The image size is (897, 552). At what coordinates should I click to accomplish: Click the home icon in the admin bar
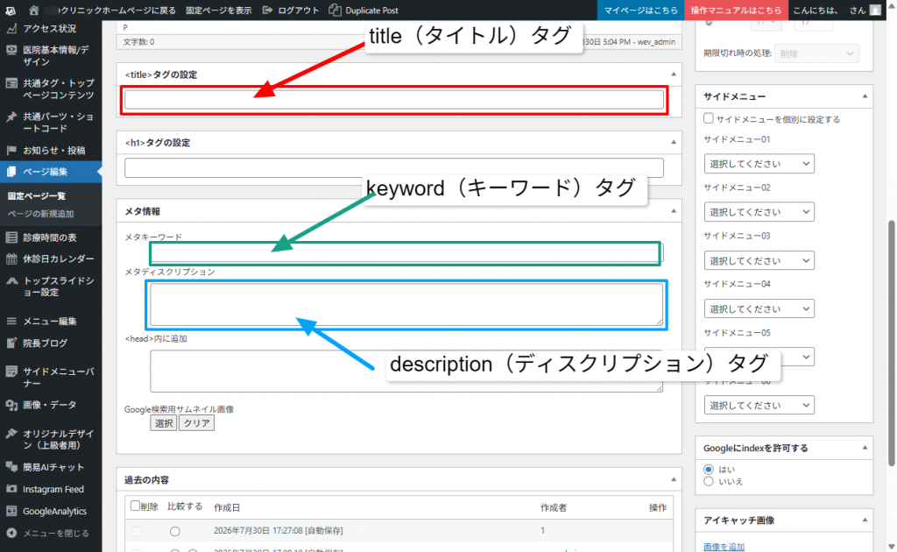pos(34,11)
